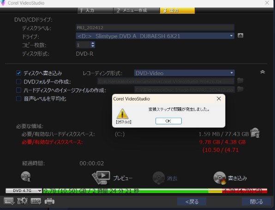275x210 pixels.
Task: Enable 音声レベルを平均化 checkbox
Action: click(x=18, y=99)
